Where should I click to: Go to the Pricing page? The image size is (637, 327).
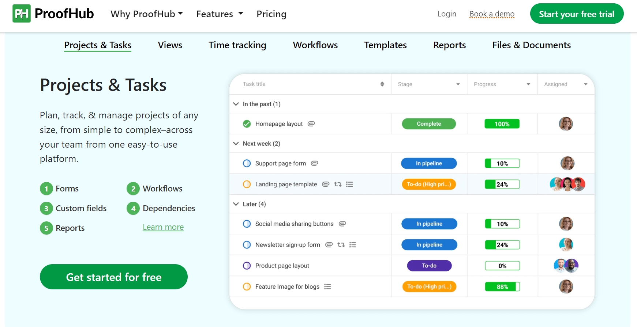[271, 14]
